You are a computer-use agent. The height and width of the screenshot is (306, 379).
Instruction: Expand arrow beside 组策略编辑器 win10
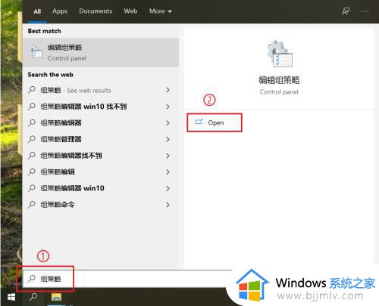click(168, 188)
